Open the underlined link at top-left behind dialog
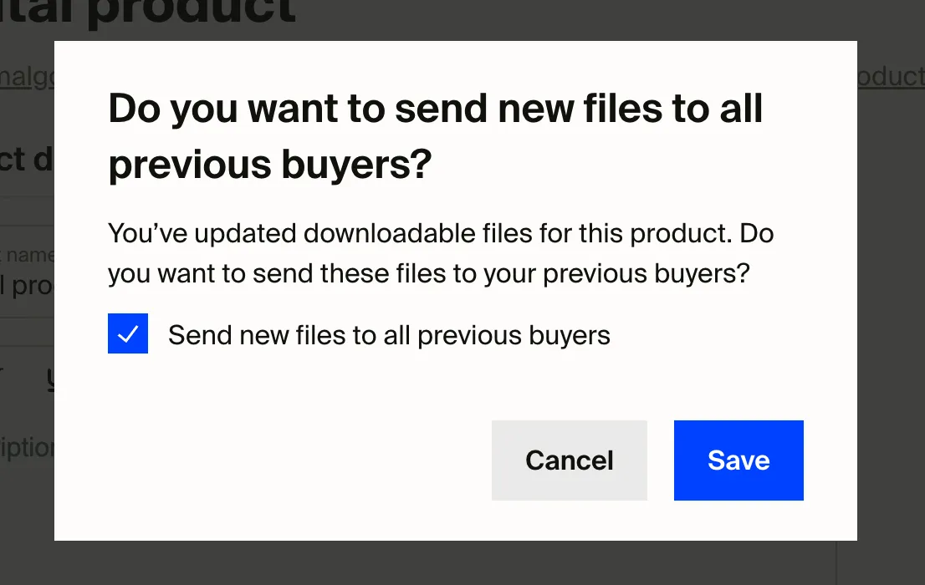 tap(27, 77)
